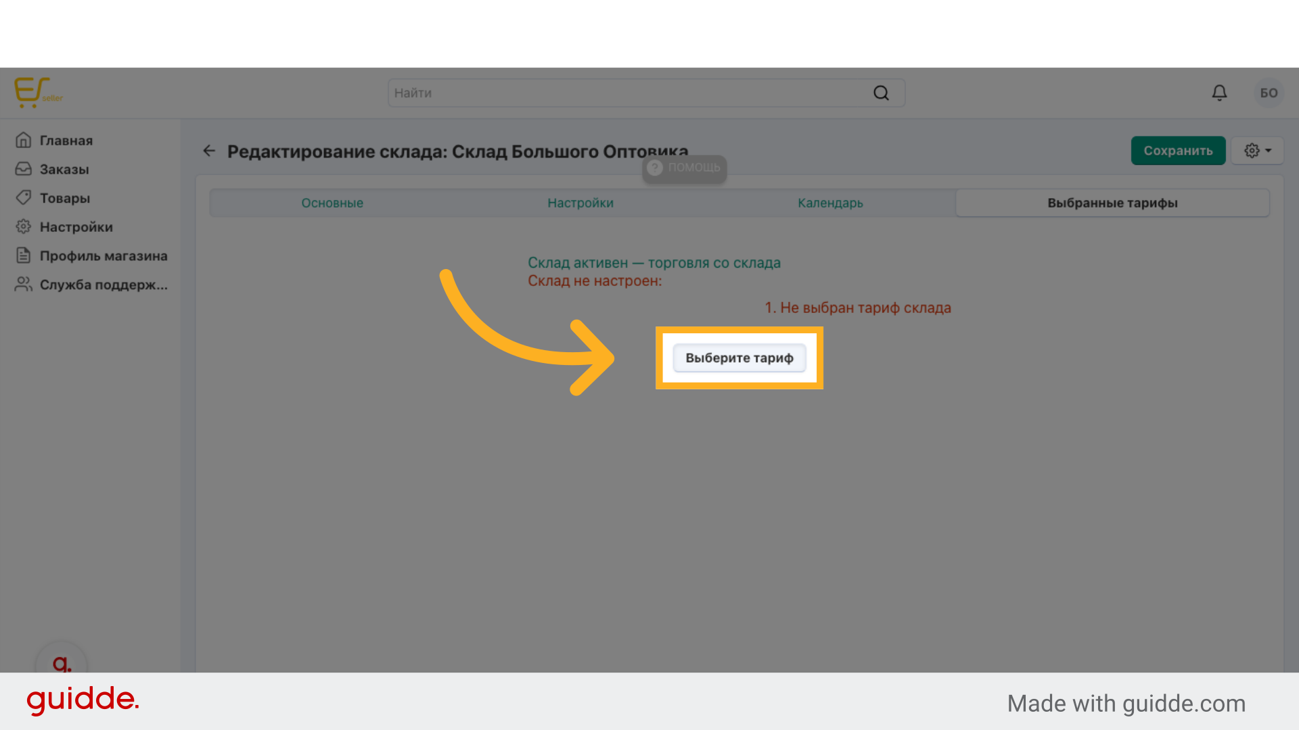Viewport: 1299px width, 730px height.
Task: Open Служба поддержки in sidebar
Action: [x=103, y=285]
